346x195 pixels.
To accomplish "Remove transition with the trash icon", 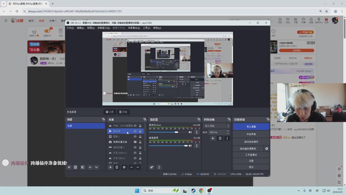I will click(220, 138).
